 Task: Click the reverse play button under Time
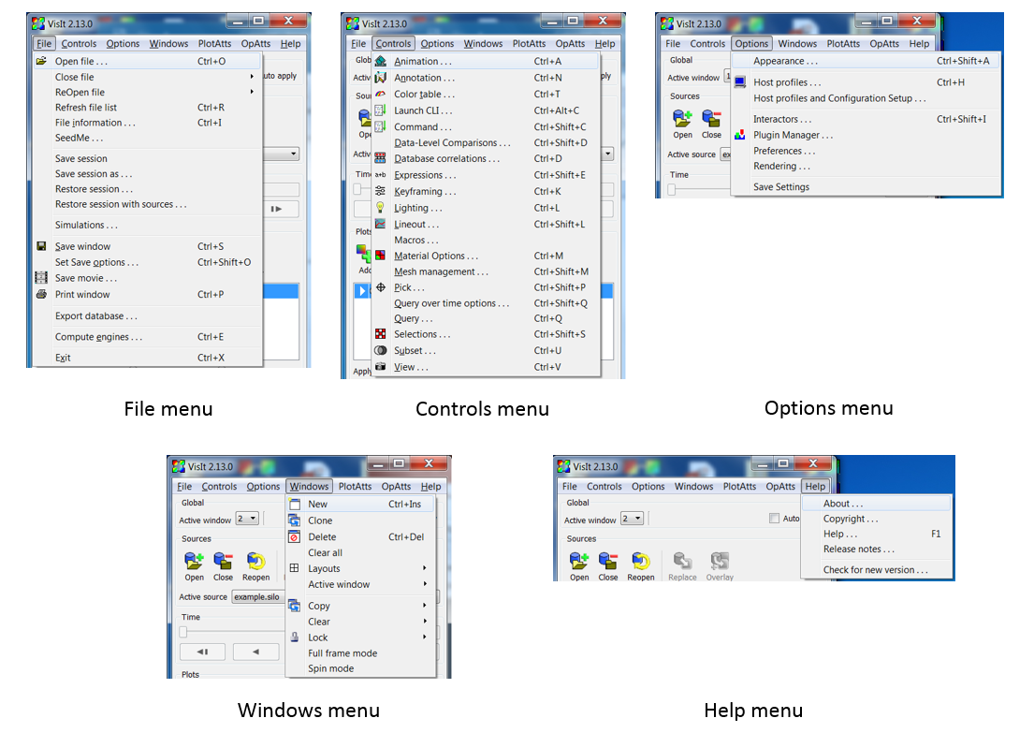[255, 652]
